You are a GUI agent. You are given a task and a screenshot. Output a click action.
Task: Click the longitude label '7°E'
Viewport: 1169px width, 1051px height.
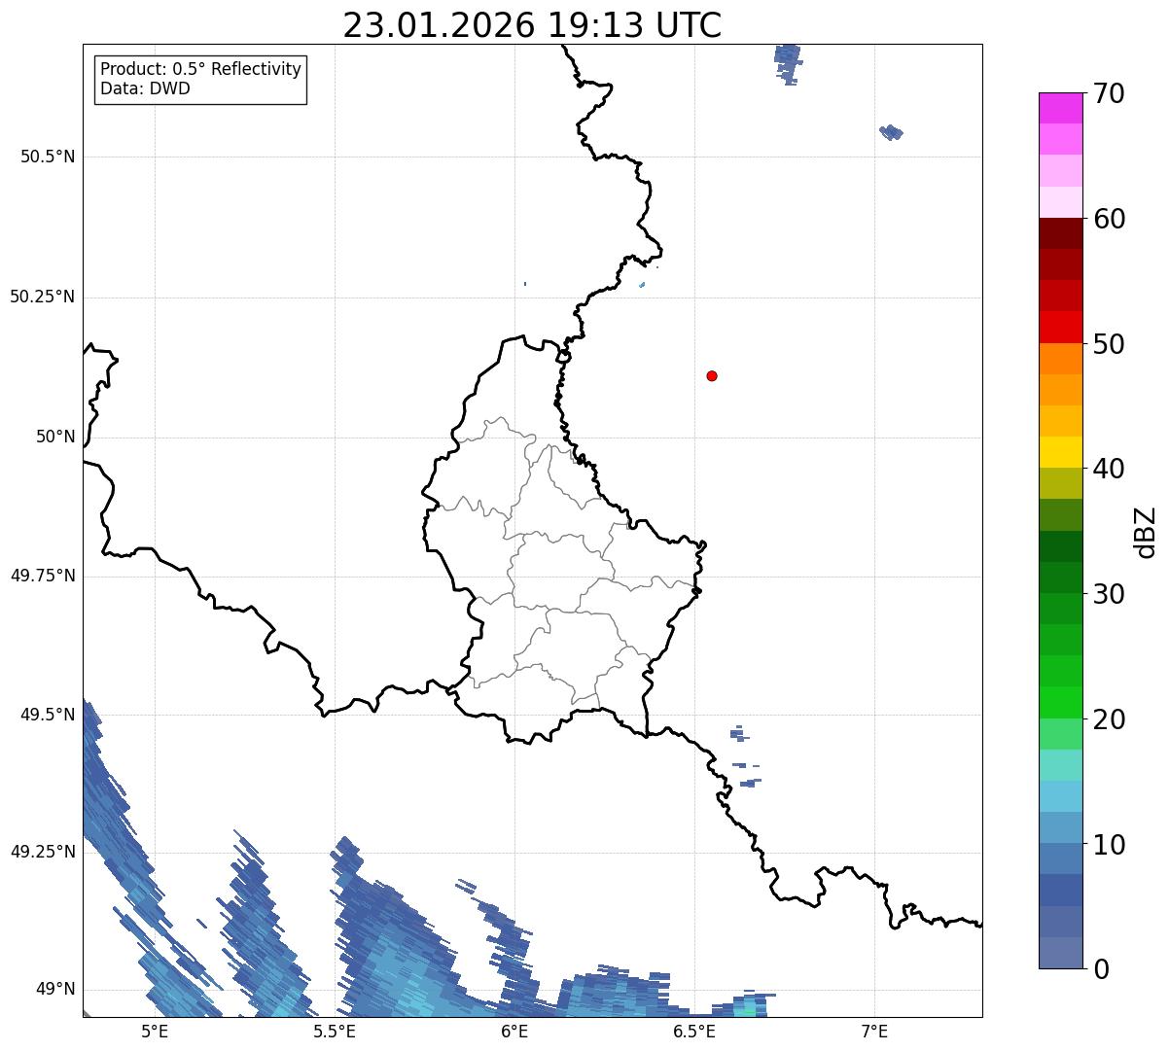pyautogui.click(x=875, y=1032)
